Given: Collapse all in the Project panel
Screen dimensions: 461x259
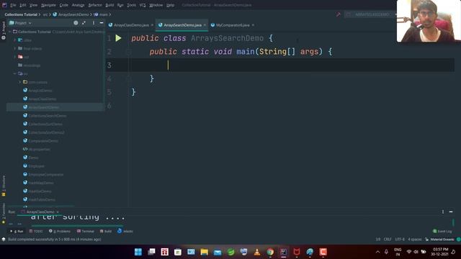Looking at the screenshot, I should click(84, 23).
